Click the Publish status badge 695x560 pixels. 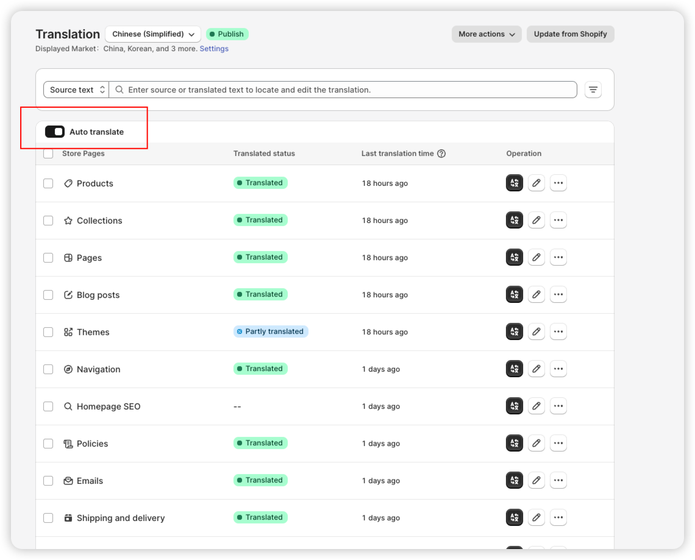pyautogui.click(x=227, y=34)
